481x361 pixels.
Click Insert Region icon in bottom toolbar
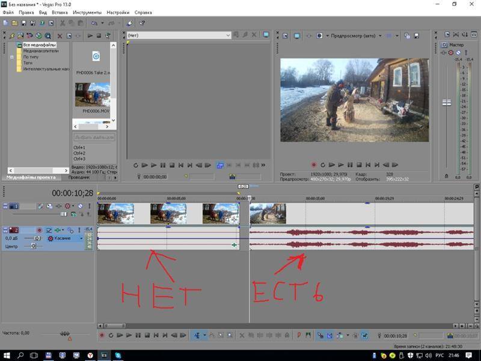[308, 335]
